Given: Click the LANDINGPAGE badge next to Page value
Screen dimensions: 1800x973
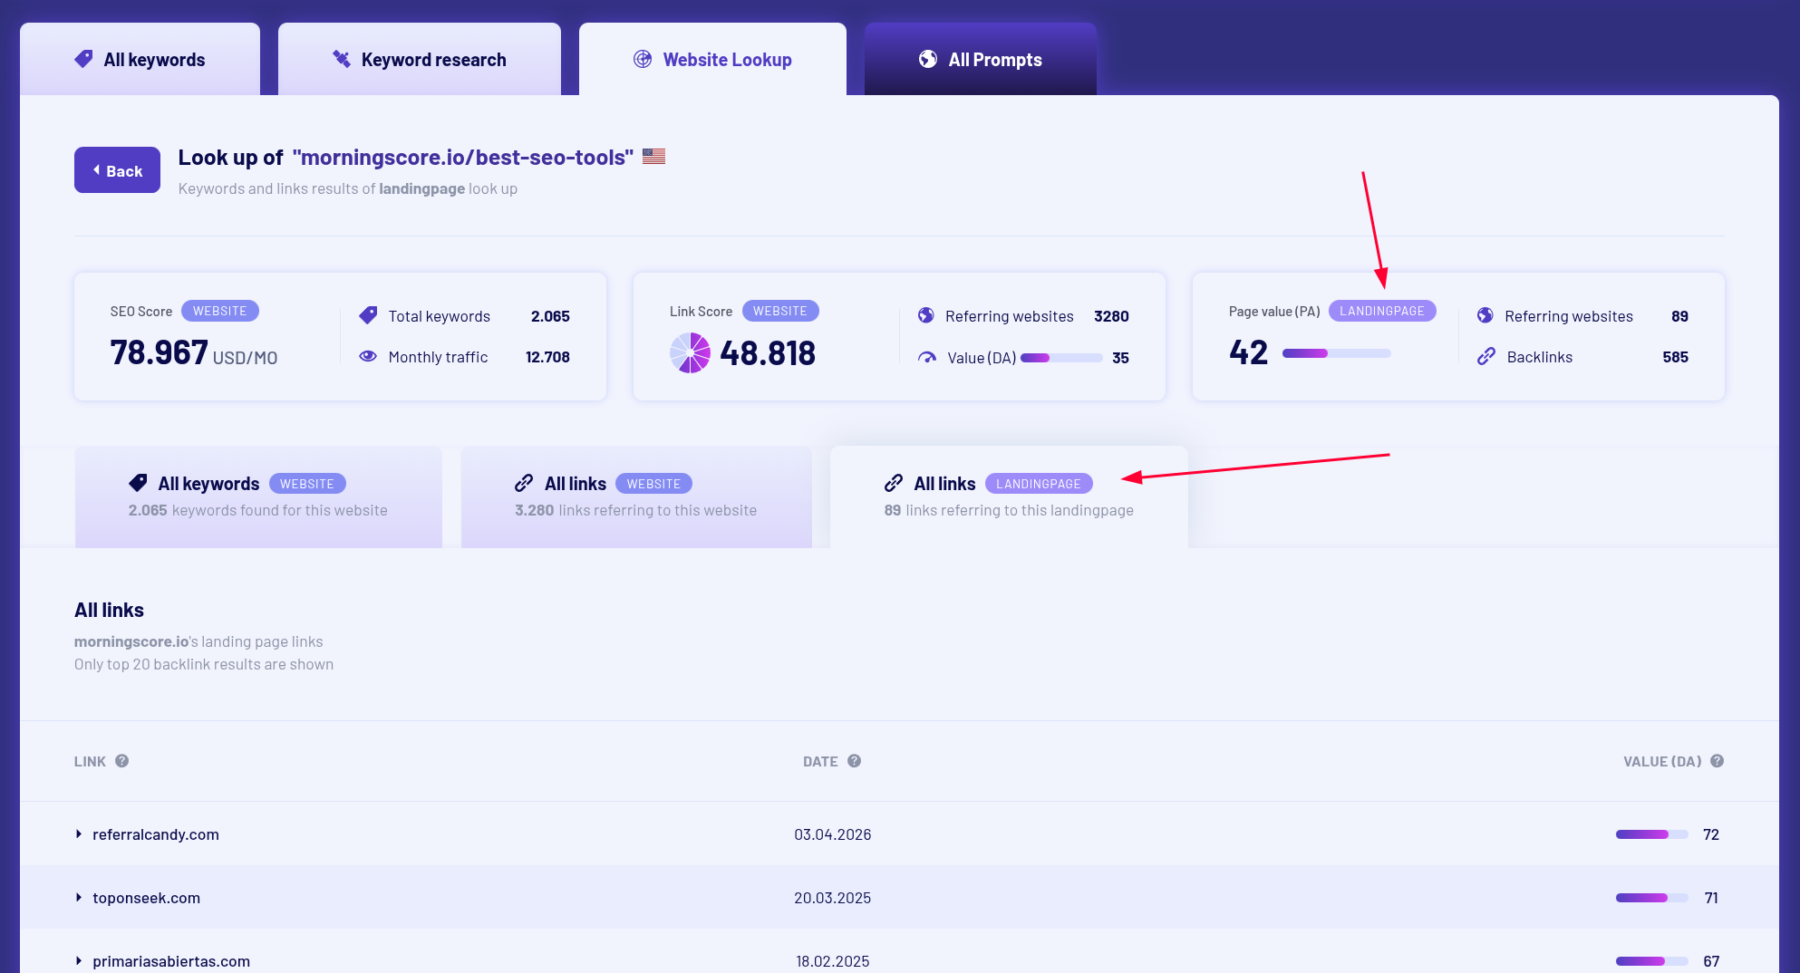Looking at the screenshot, I should (x=1382, y=311).
